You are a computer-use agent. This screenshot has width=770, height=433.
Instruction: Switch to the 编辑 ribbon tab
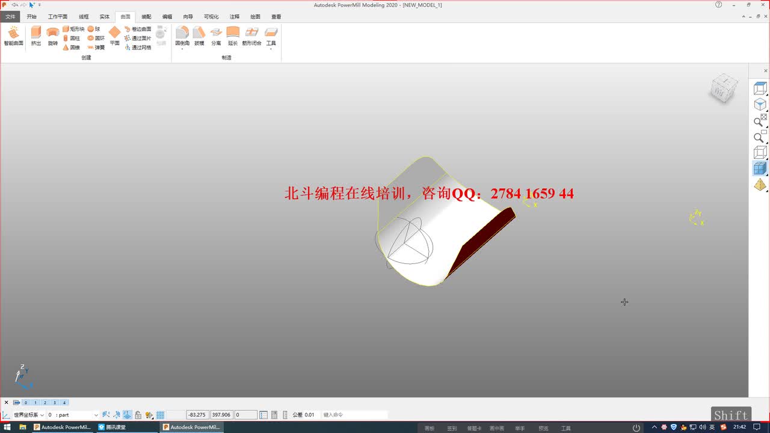tap(167, 17)
